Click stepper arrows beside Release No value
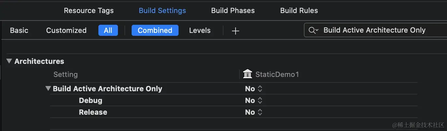The height and width of the screenshot is (131, 447). click(260, 112)
